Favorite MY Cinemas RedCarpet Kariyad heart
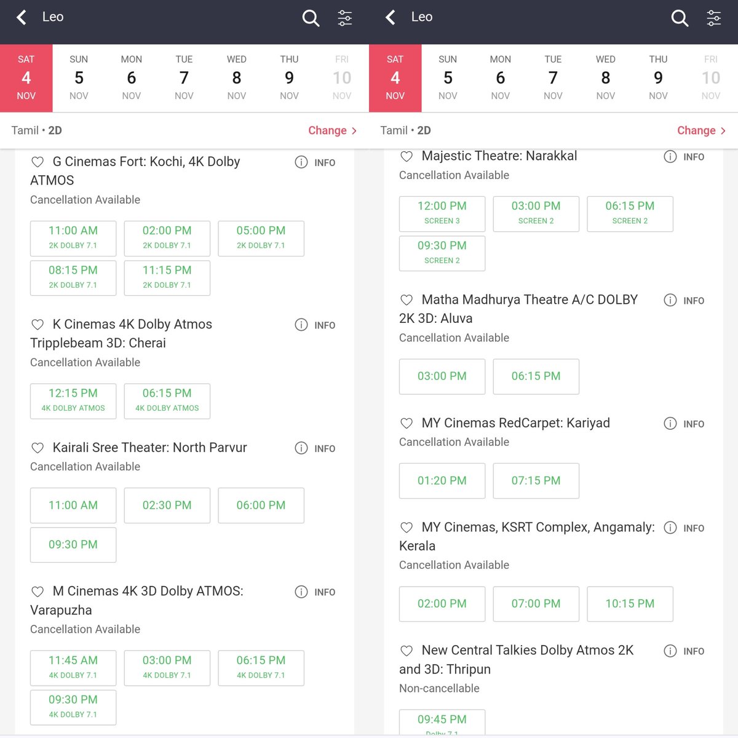Image resolution: width=738 pixels, height=738 pixels. [407, 423]
